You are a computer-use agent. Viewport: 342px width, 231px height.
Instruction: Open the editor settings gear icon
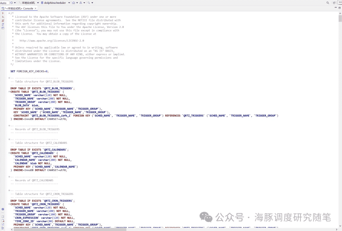pyautogui.click(x=3, y=209)
